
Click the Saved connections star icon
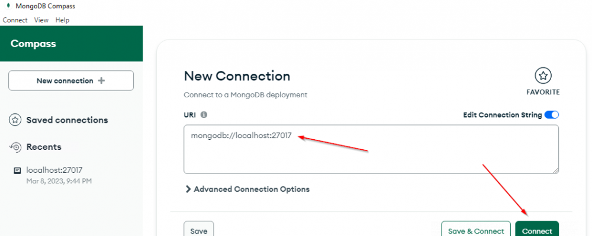[x=16, y=120]
